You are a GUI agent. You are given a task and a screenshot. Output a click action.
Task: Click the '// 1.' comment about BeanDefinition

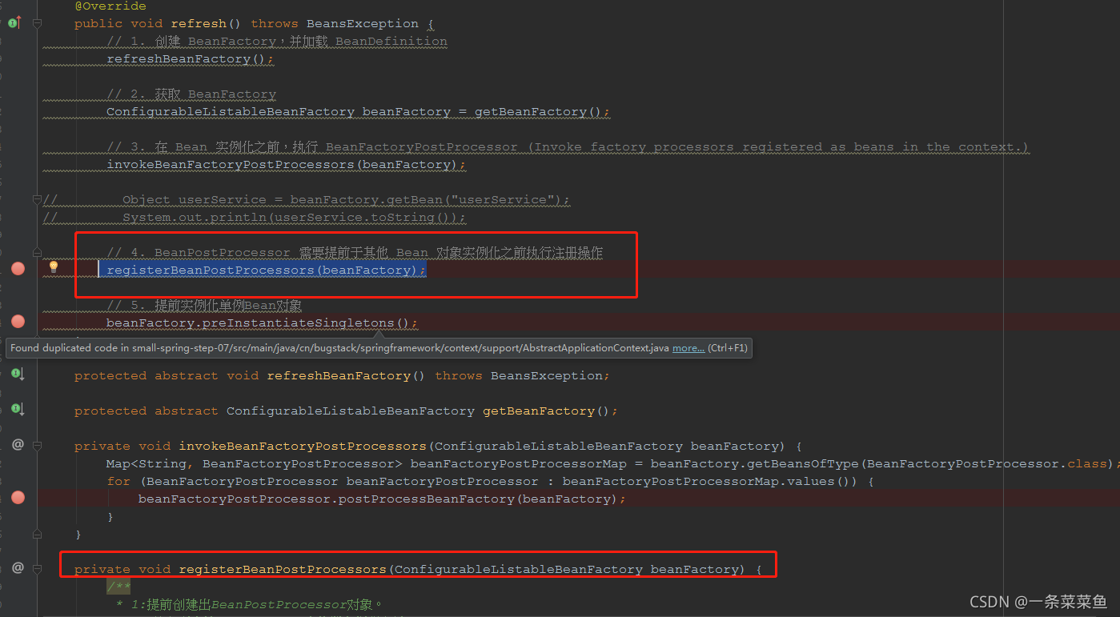point(277,42)
